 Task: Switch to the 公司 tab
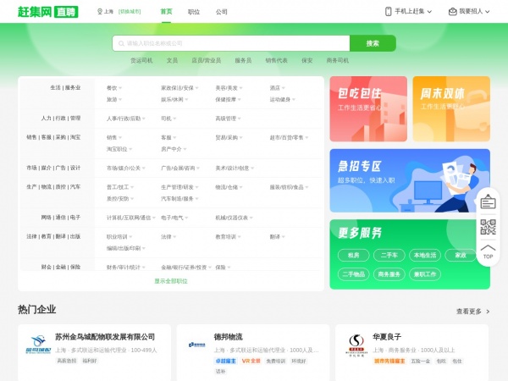pyautogui.click(x=222, y=12)
